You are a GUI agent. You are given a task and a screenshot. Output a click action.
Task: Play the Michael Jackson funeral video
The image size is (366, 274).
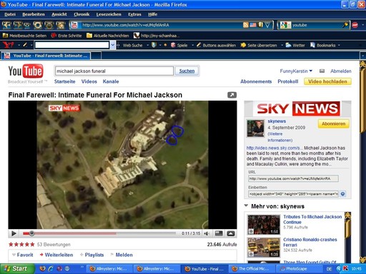tap(14, 233)
